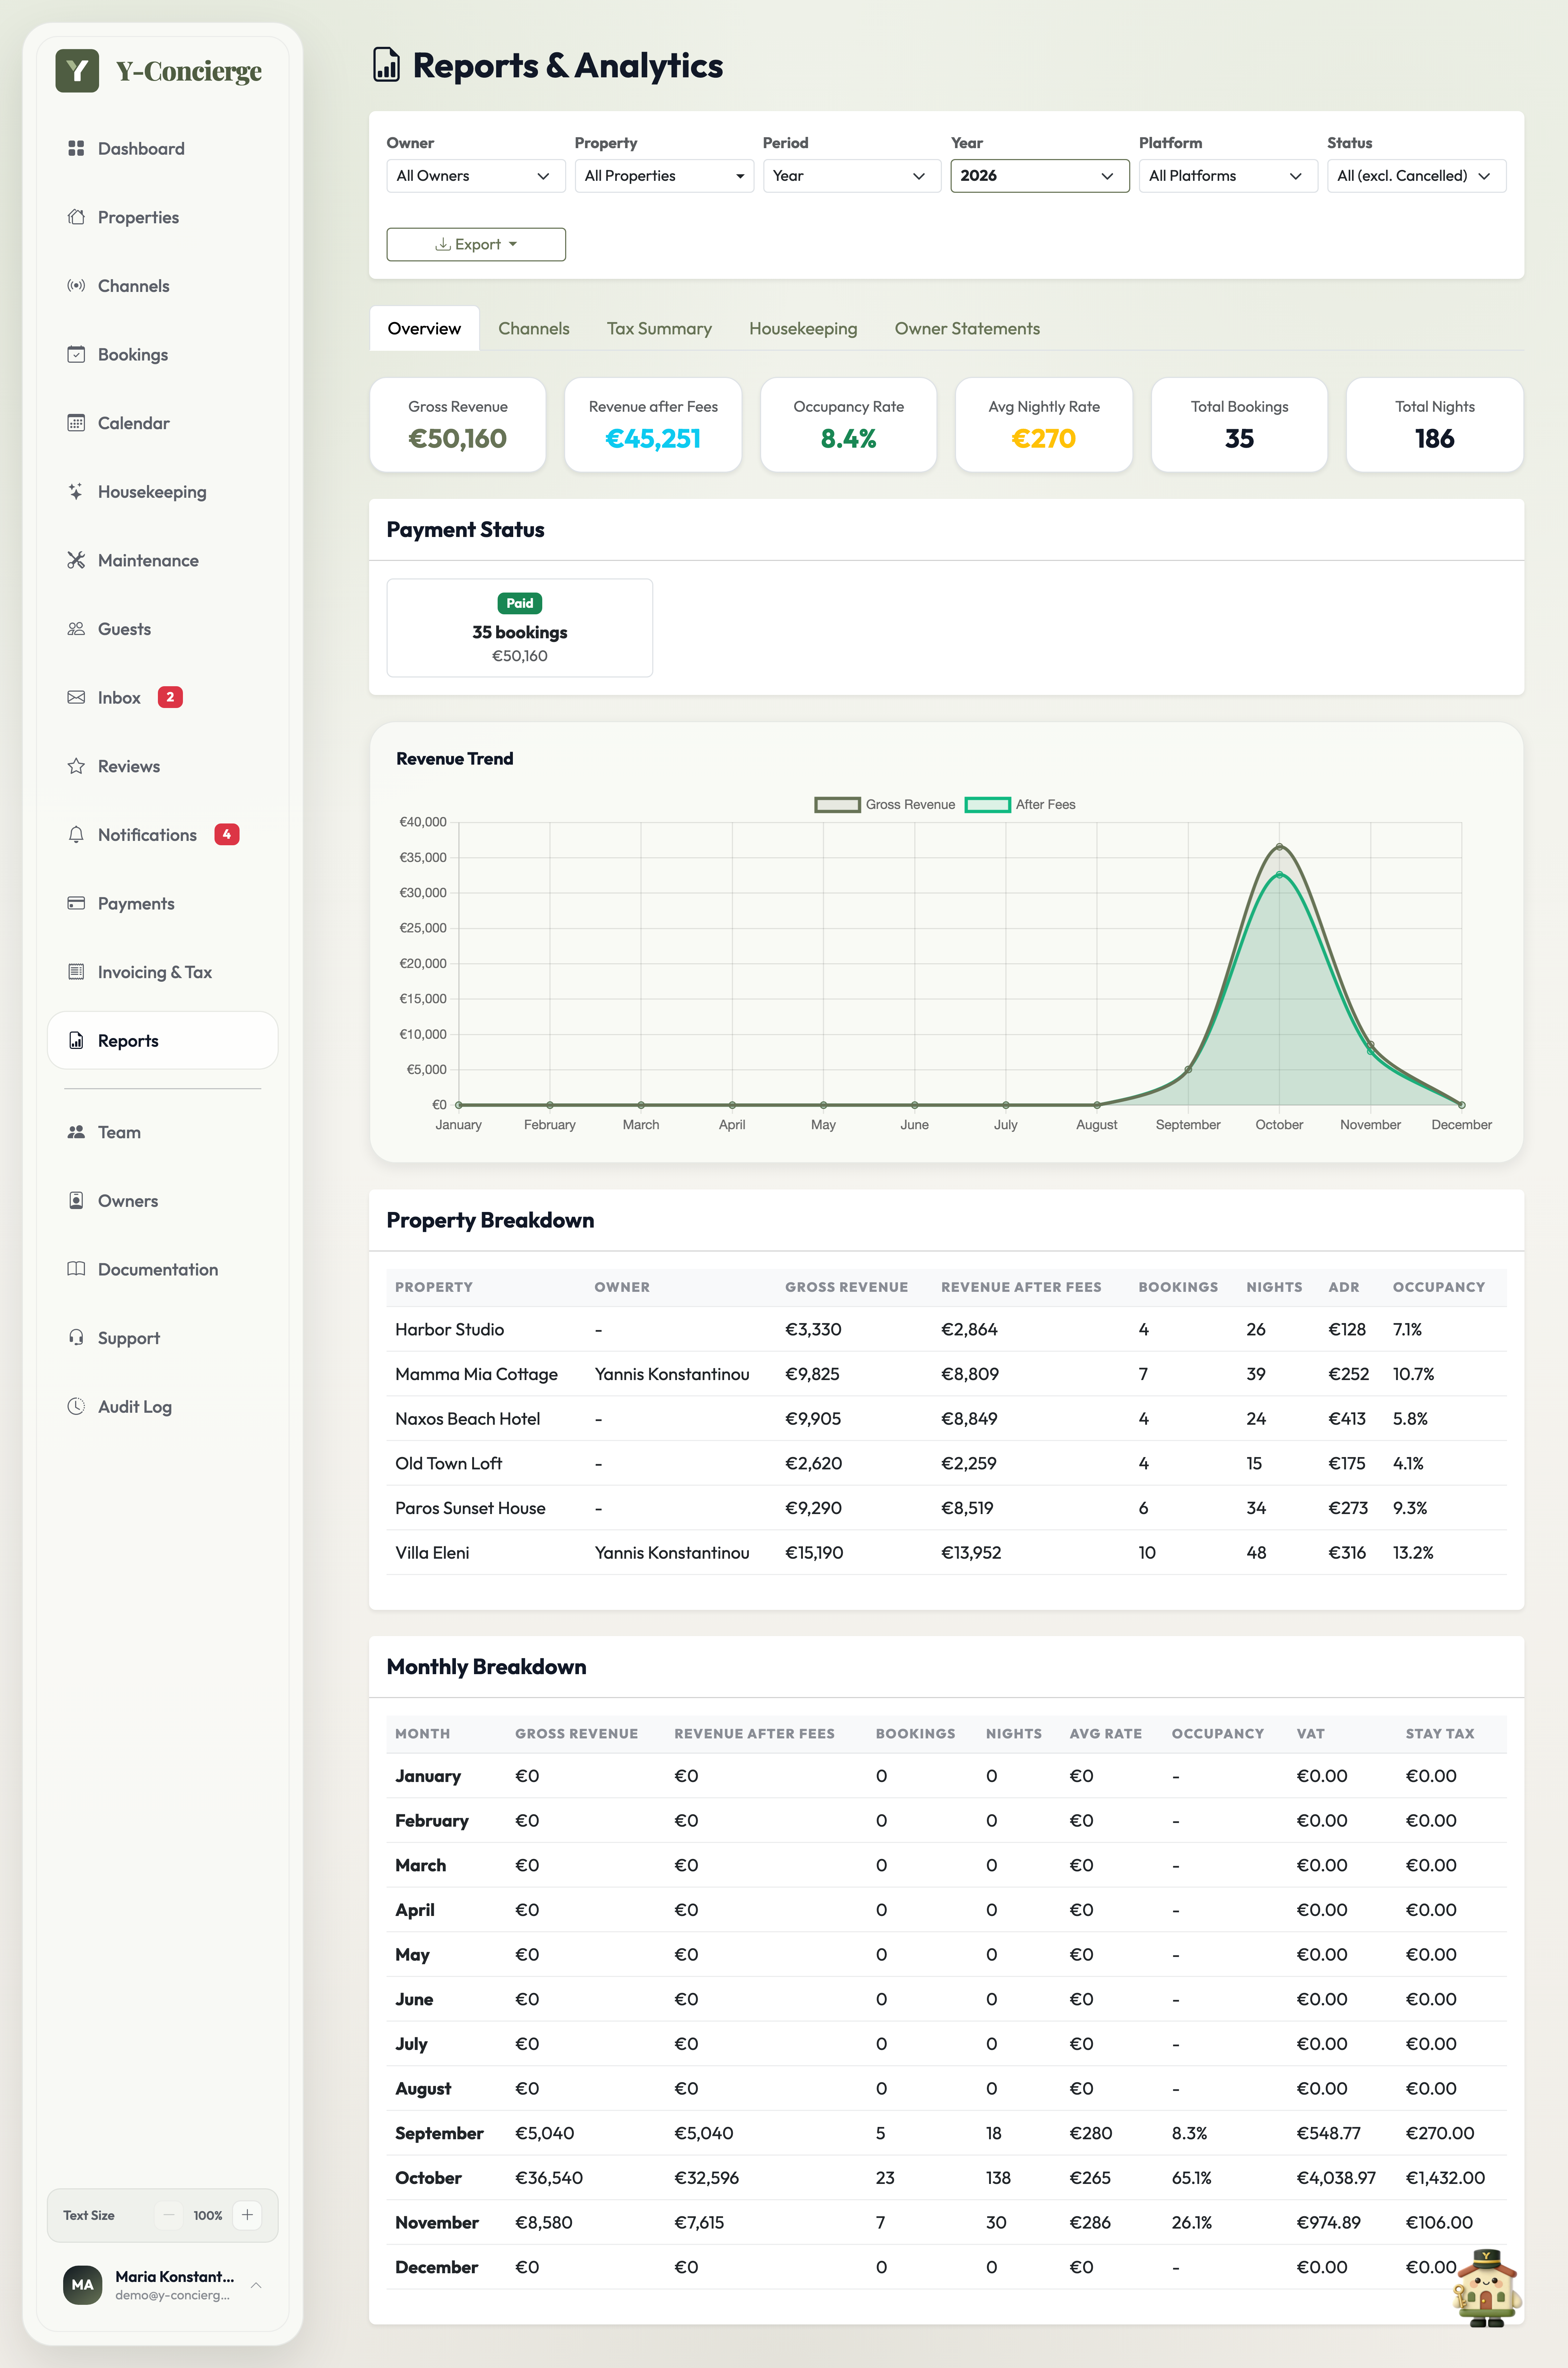The height and width of the screenshot is (2368, 1568).
Task: Click the Team members icon
Action: pos(76,1132)
